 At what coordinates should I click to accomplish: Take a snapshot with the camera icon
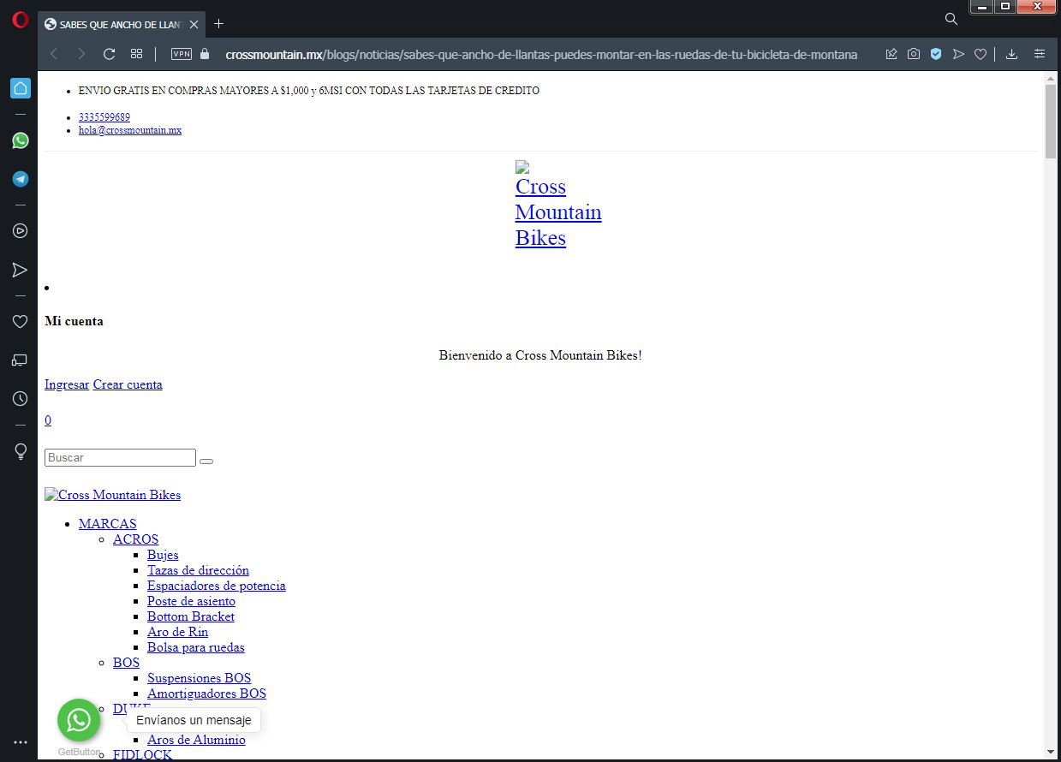tap(914, 54)
